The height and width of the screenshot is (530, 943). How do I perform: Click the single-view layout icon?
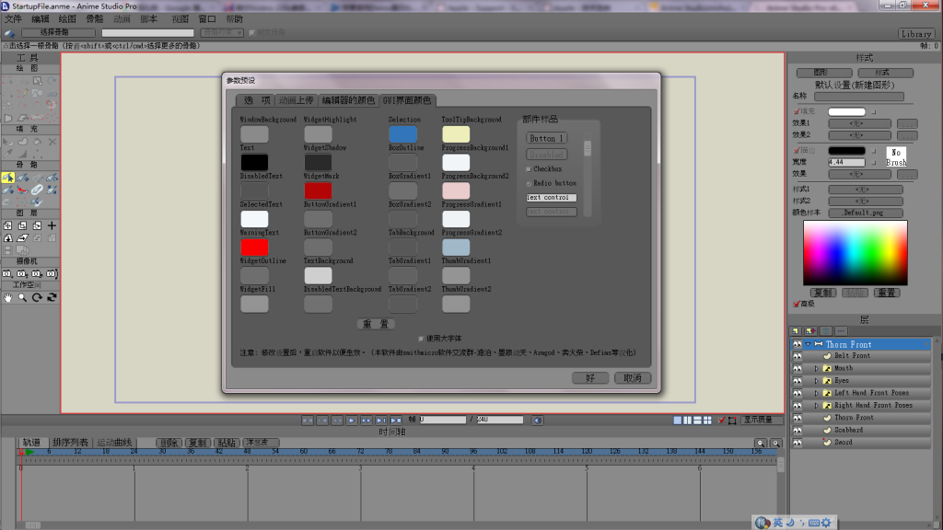tap(678, 420)
